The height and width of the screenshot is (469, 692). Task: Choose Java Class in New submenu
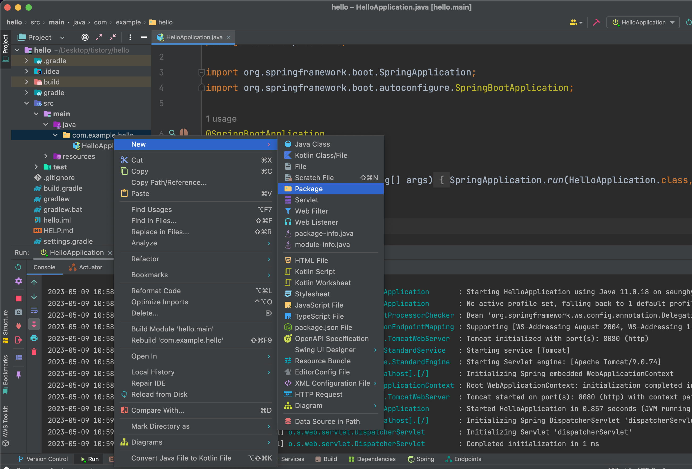(312, 144)
